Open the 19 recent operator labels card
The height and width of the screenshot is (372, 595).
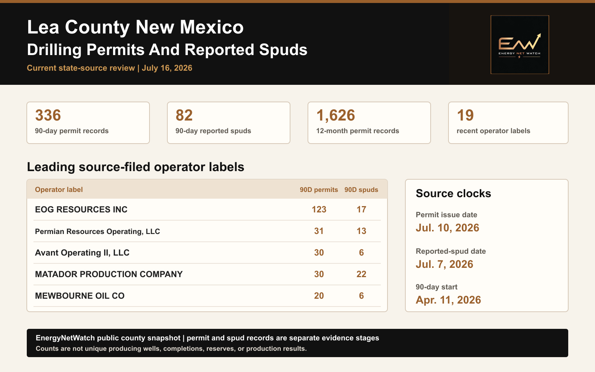coord(508,123)
